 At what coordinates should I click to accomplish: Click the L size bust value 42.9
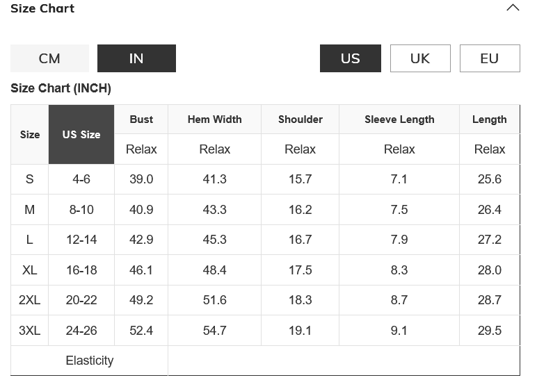coord(141,240)
